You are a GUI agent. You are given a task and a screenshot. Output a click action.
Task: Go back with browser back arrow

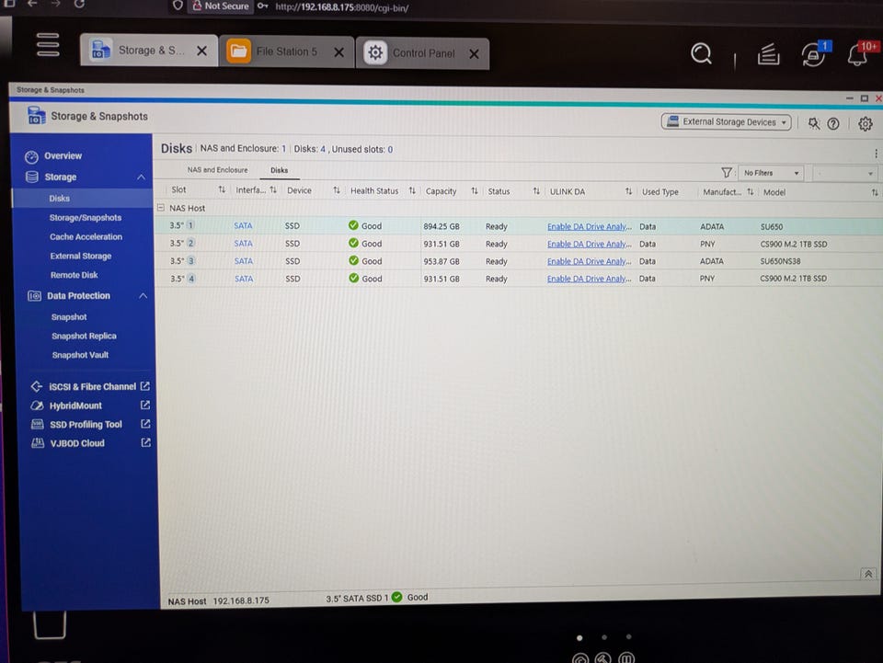click(32, 4)
